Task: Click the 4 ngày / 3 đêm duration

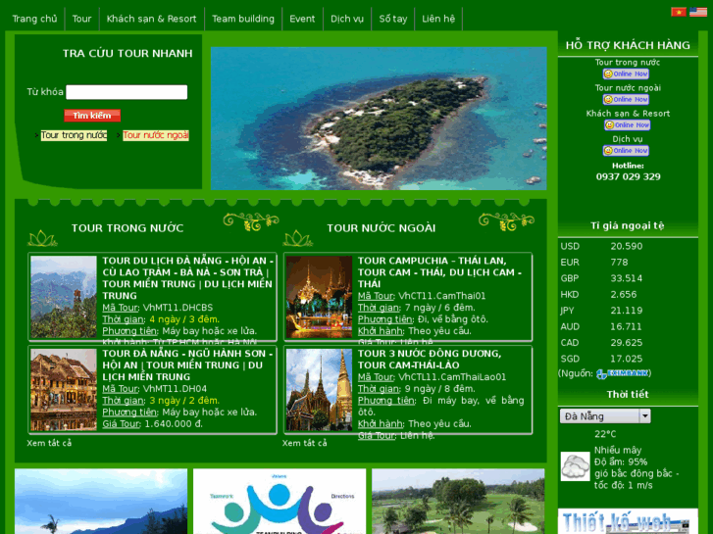Action: click(x=184, y=319)
